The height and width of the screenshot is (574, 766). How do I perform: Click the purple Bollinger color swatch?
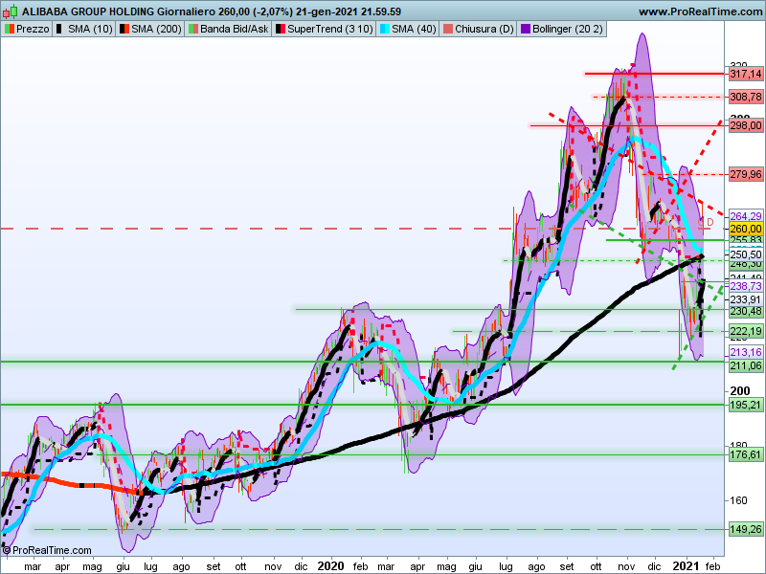coord(525,29)
